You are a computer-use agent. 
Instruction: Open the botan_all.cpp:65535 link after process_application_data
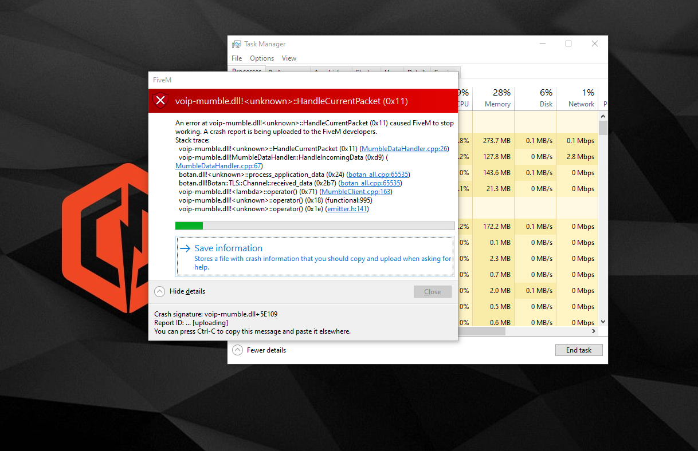(378, 175)
